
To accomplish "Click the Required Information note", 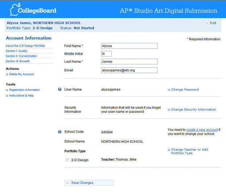I will pyautogui.click(x=203, y=39).
